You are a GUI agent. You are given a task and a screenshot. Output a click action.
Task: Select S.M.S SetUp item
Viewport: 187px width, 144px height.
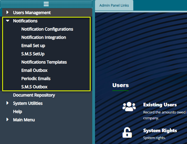33,54
